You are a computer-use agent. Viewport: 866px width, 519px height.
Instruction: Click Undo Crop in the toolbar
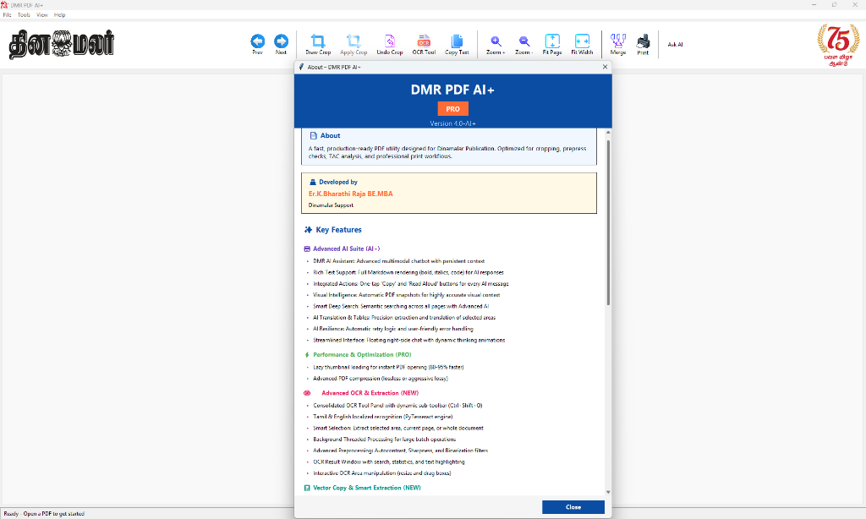[389, 44]
